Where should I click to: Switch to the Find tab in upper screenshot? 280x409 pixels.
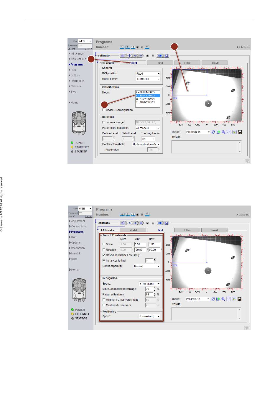(x=160, y=63)
